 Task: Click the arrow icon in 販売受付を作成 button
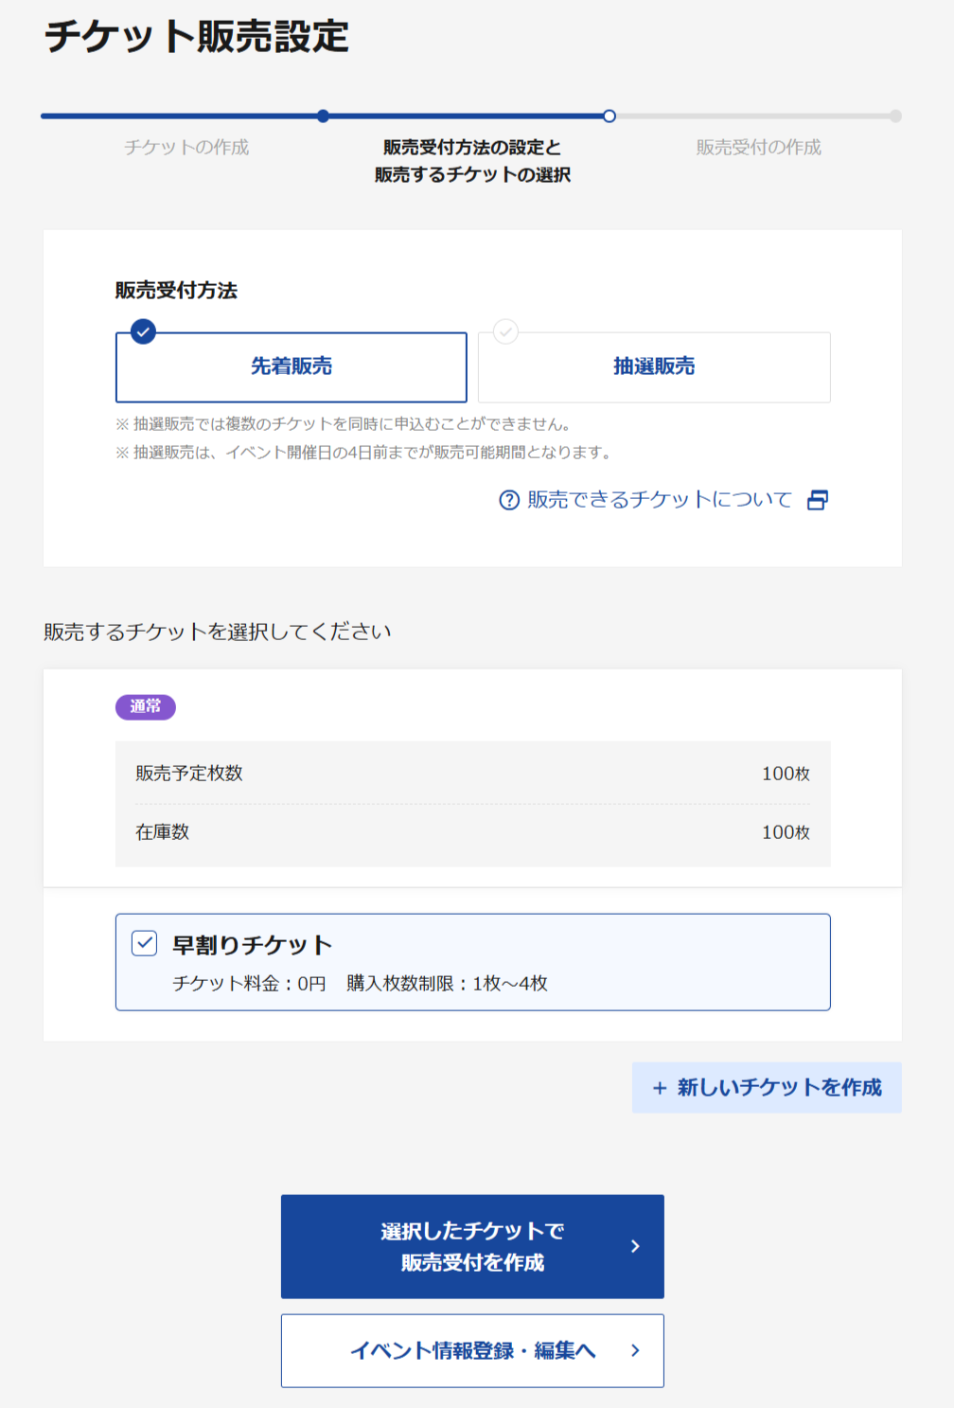[x=637, y=1247]
